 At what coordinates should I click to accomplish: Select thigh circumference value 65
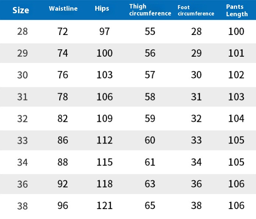pos(150,205)
